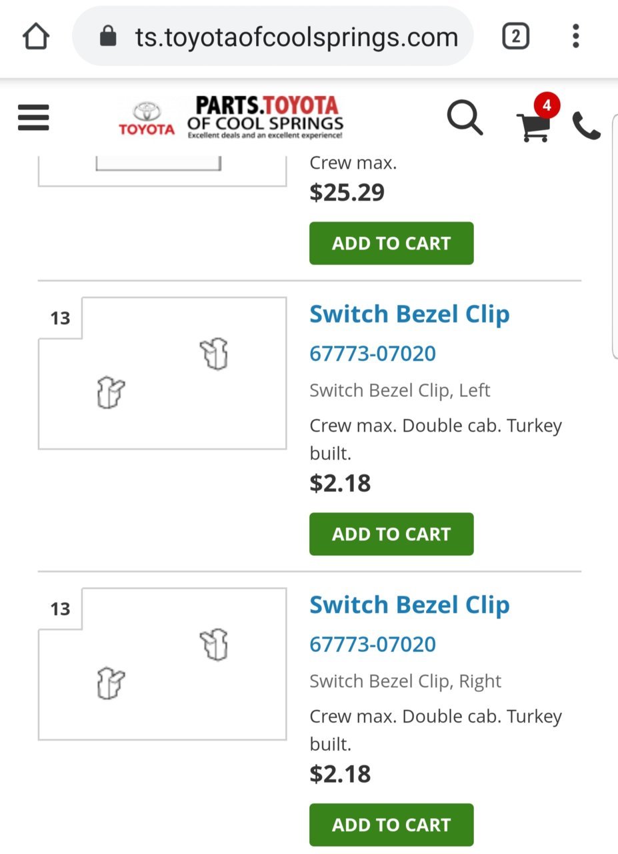Add the Right Switch Bezel Clip to cart
The width and height of the screenshot is (618, 854).
pyautogui.click(x=391, y=825)
